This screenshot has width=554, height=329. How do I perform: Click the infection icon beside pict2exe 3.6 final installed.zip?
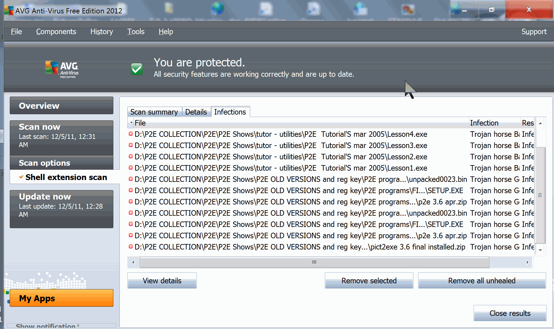(131, 247)
